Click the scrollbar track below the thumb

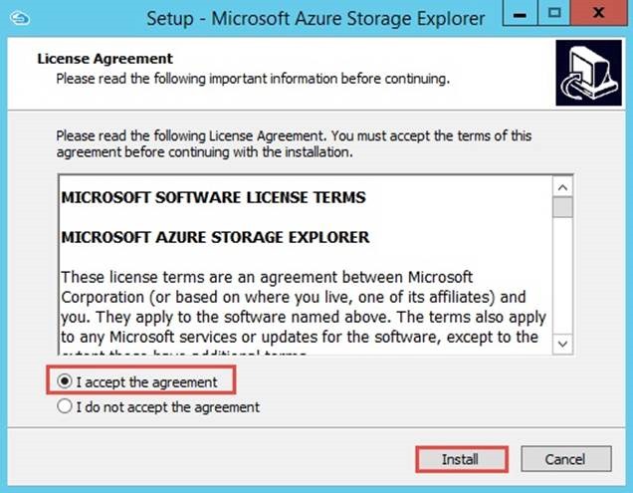[562, 276]
